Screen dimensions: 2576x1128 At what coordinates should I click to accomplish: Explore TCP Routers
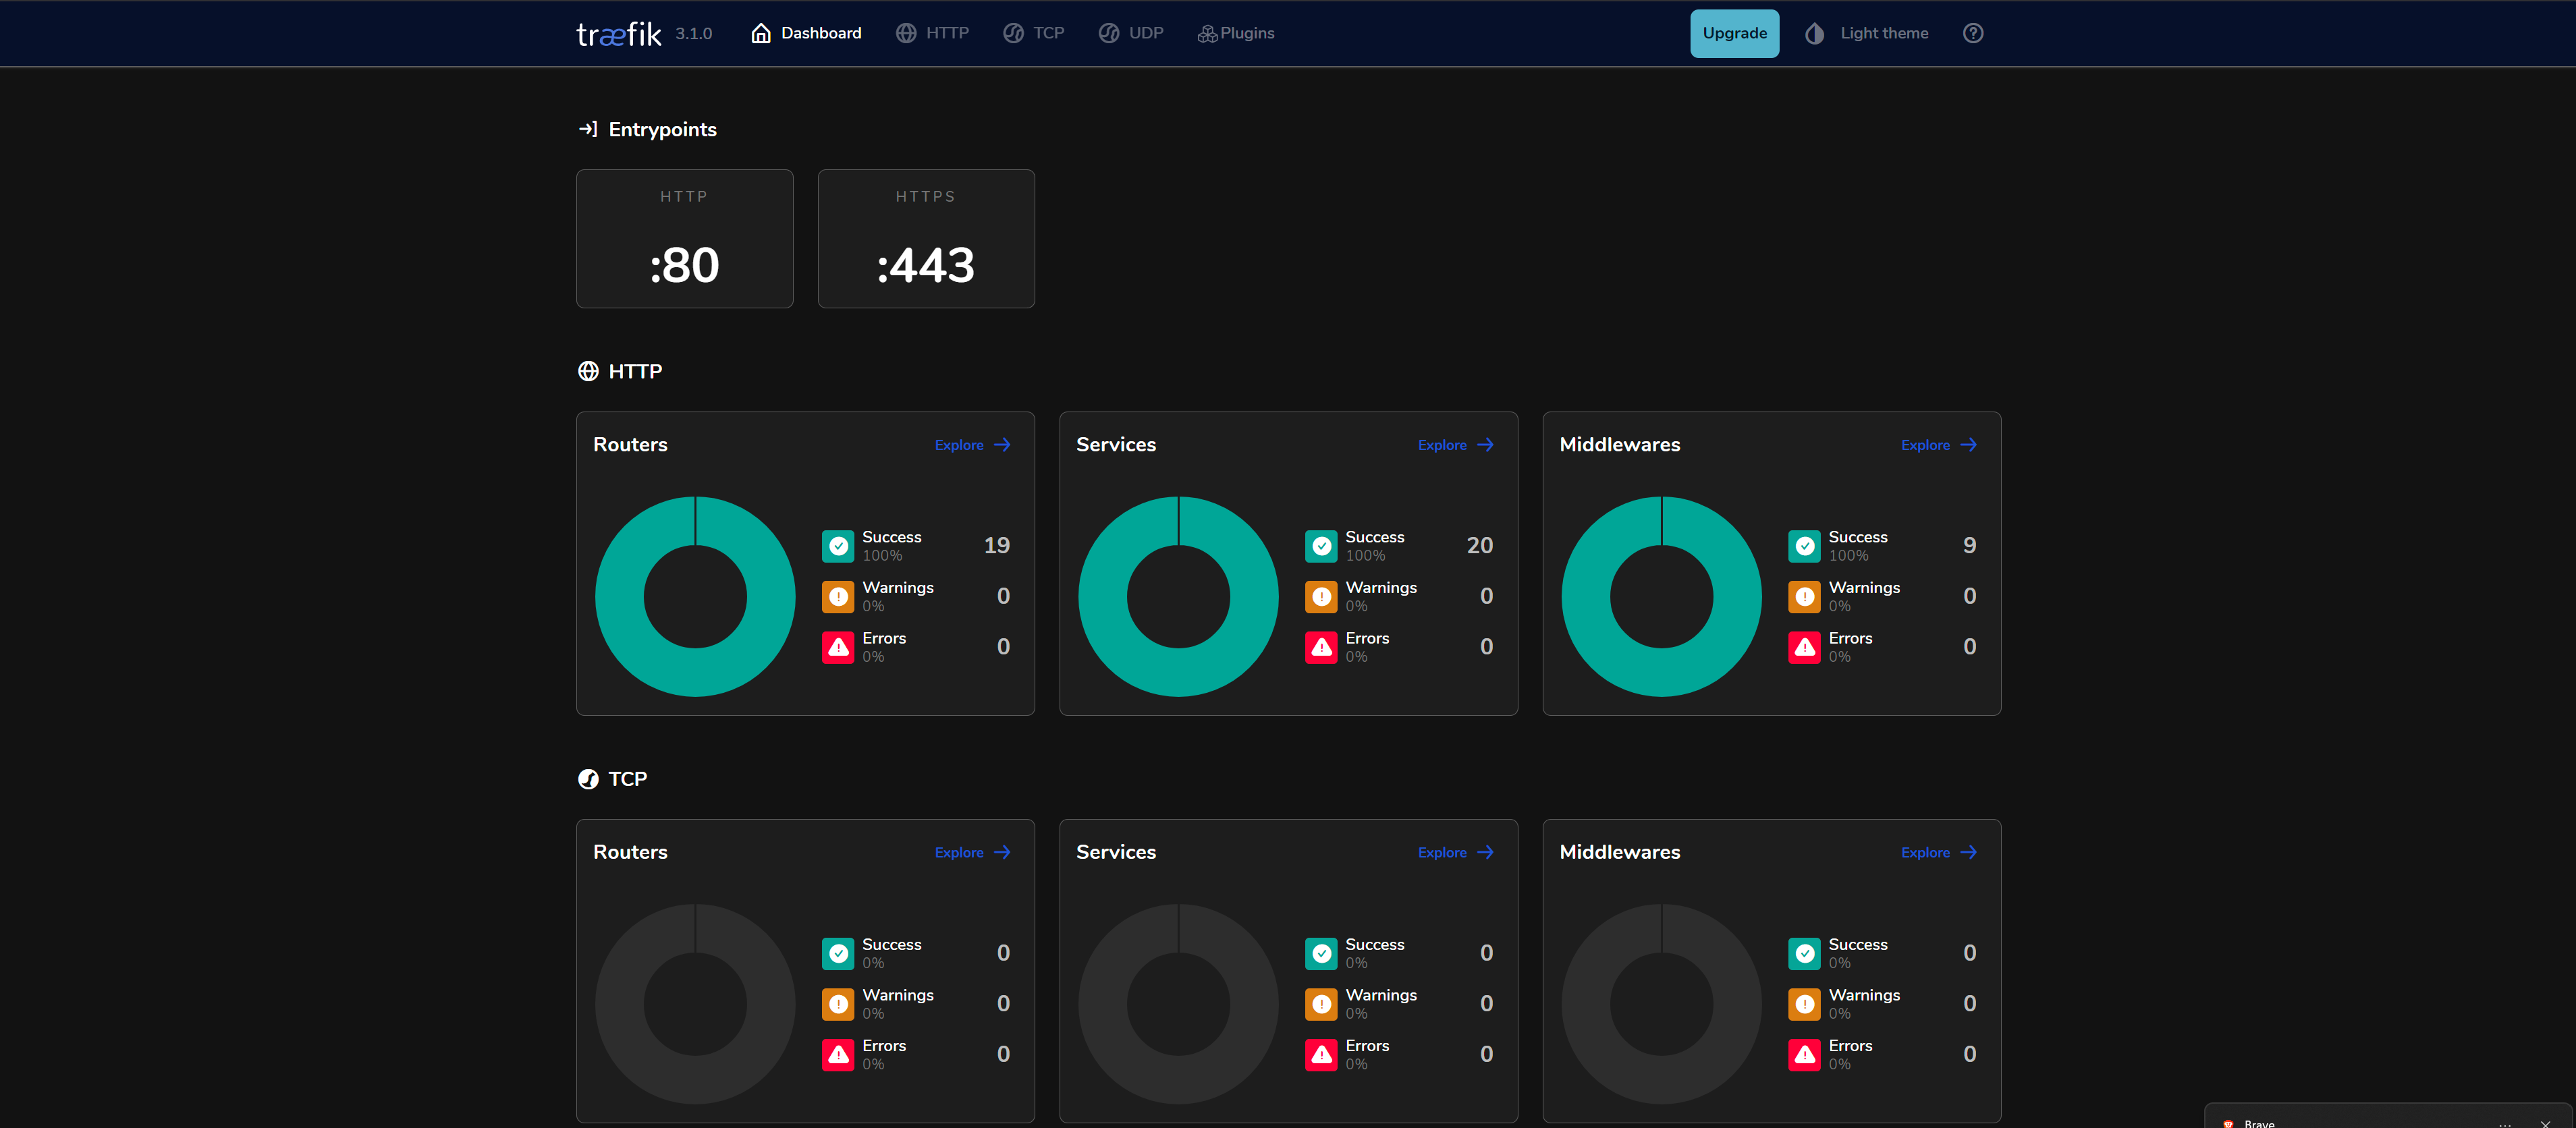click(972, 852)
